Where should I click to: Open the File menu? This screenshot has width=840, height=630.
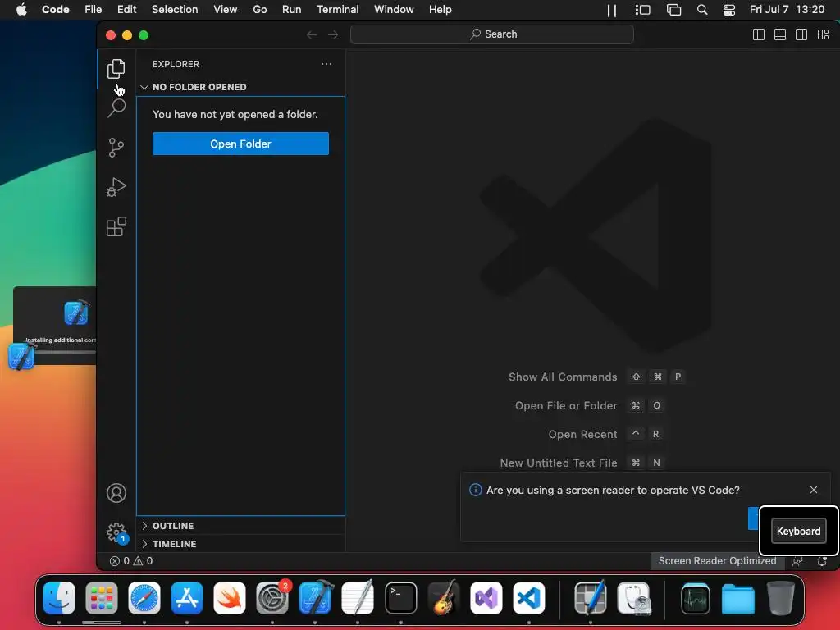click(94, 10)
